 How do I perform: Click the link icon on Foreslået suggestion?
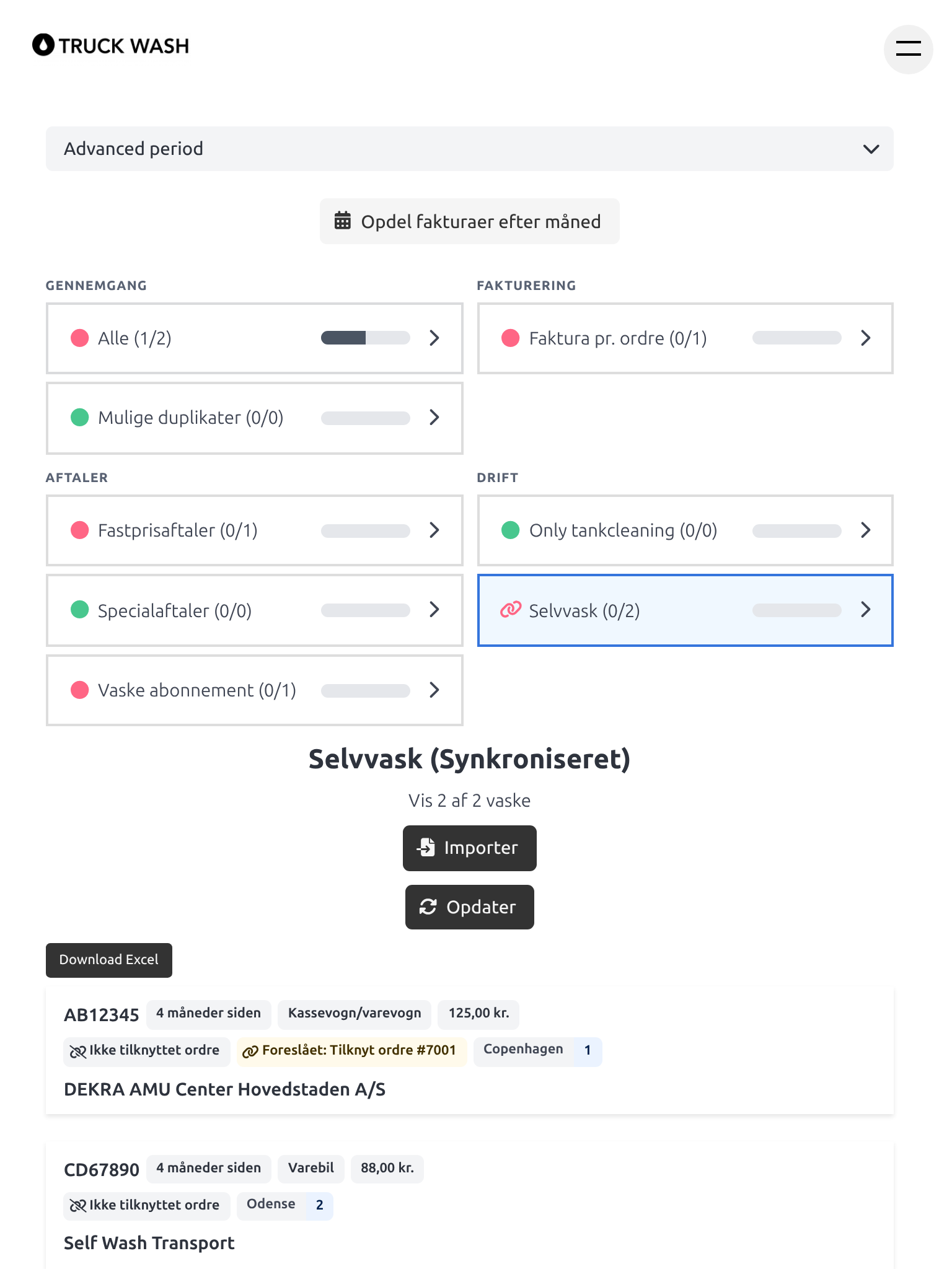coord(250,1051)
